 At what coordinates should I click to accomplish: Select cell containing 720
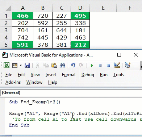coord(43,16)
